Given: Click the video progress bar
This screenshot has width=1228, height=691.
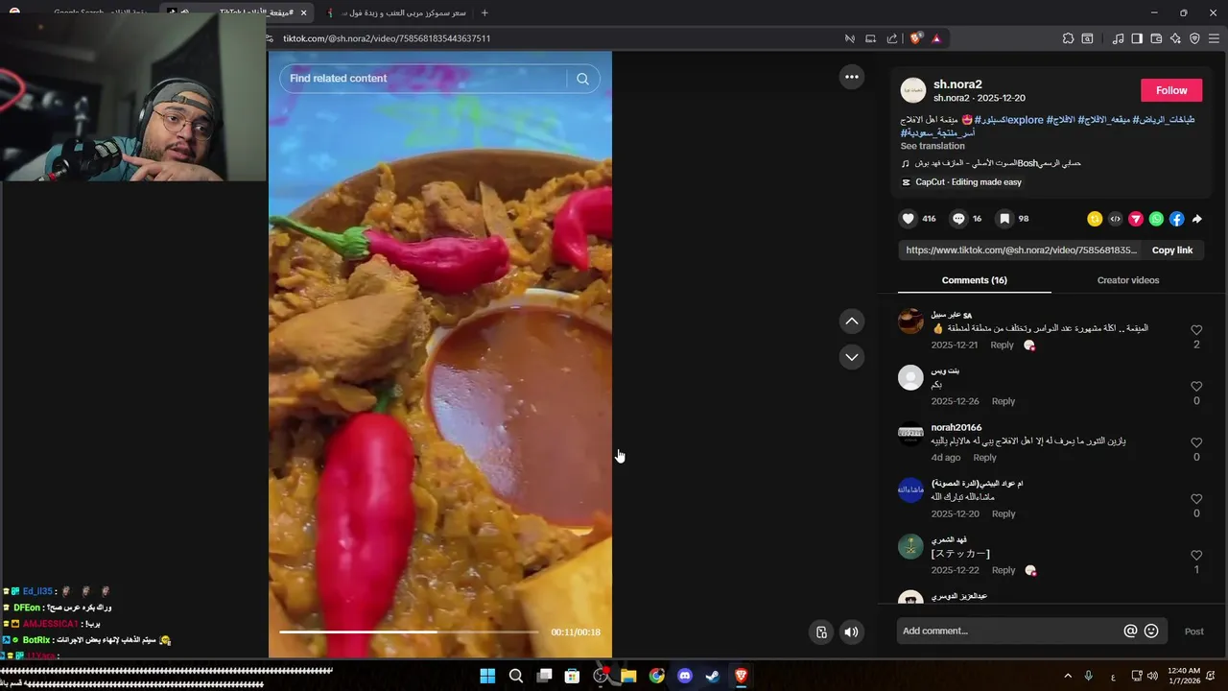Looking at the screenshot, I should coord(409,631).
